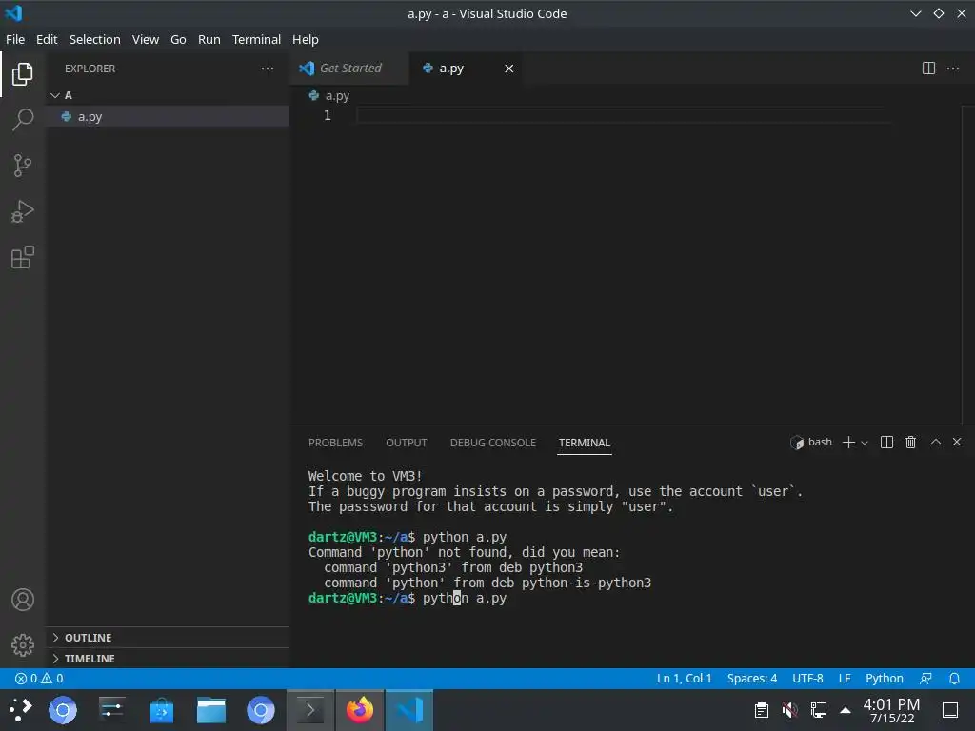Open Discover software store in taskbar
The width and height of the screenshot is (975, 731).
[162, 710]
